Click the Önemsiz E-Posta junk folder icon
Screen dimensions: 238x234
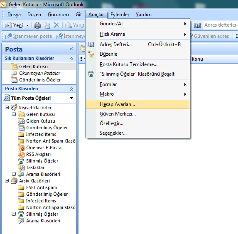(x=21, y=148)
